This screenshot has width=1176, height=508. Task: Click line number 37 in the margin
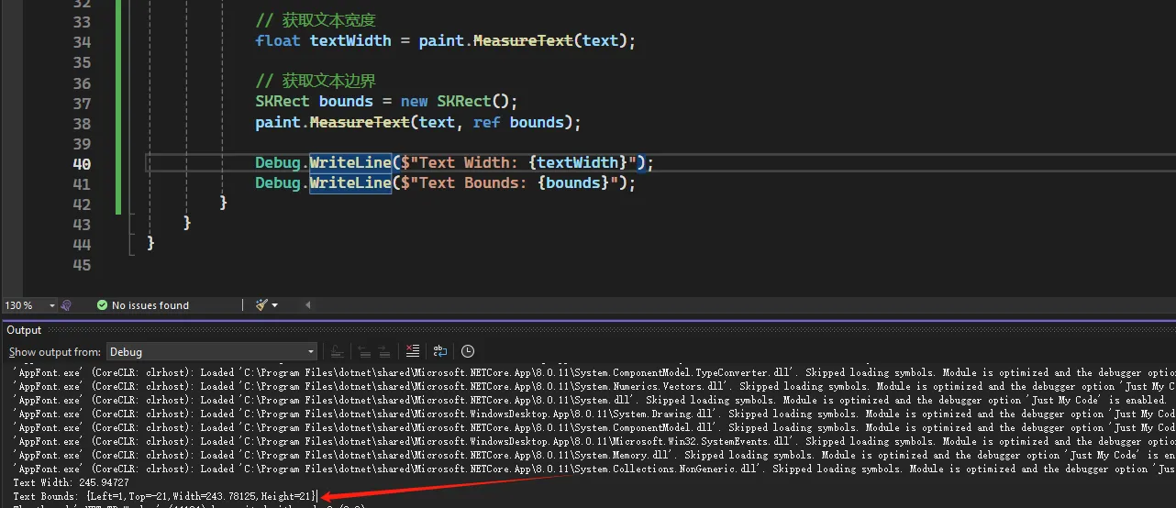81,104
